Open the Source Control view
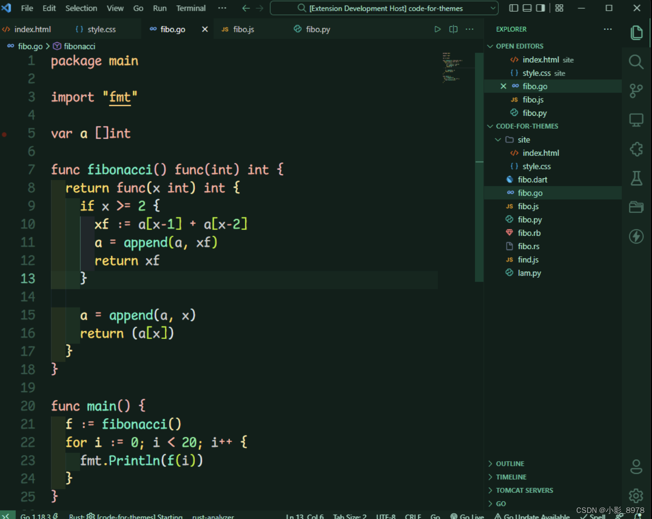 click(x=636, y=91)
